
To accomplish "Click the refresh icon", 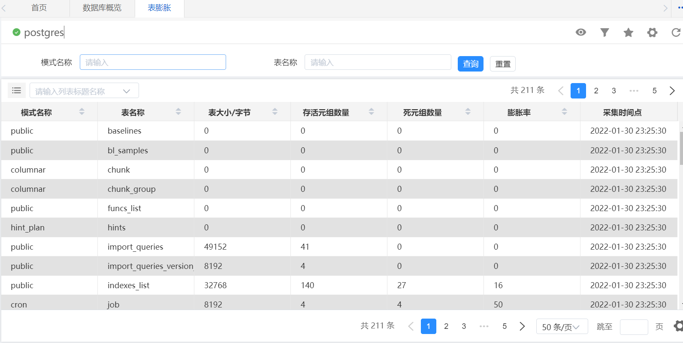I will click(x=676, y=32).
